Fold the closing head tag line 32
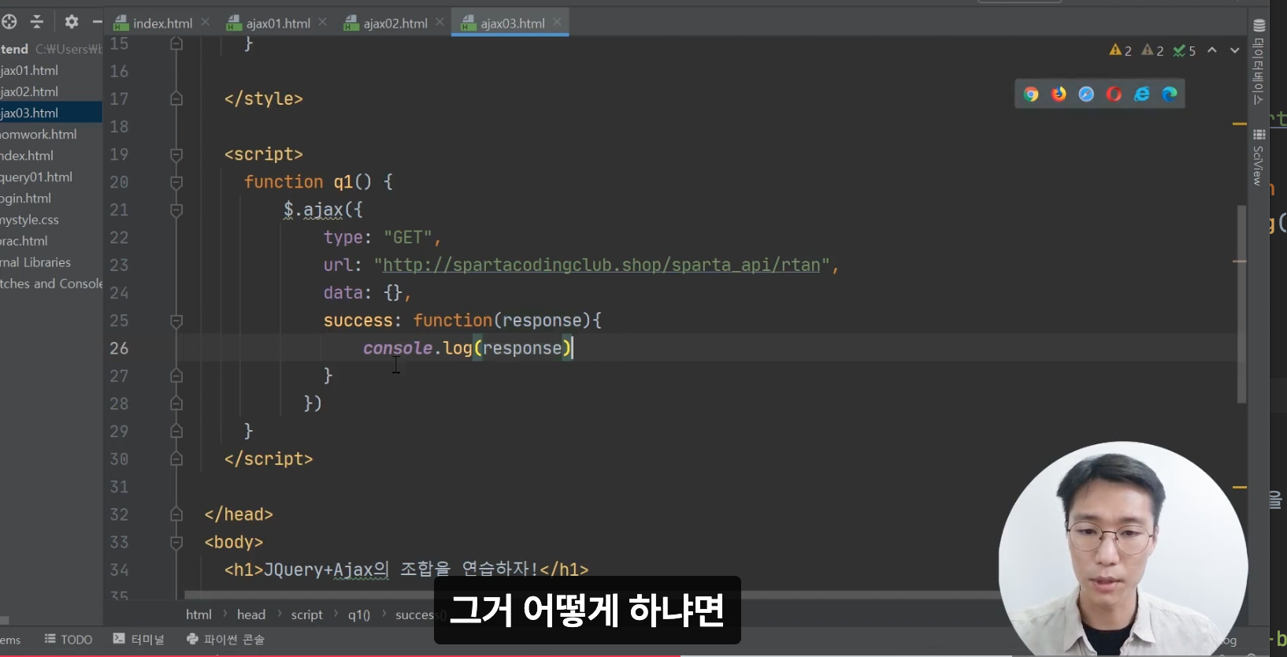Image resolution: width=1287 pixels, height=657 pixels. pyautogui.click(x=176, y=514)
